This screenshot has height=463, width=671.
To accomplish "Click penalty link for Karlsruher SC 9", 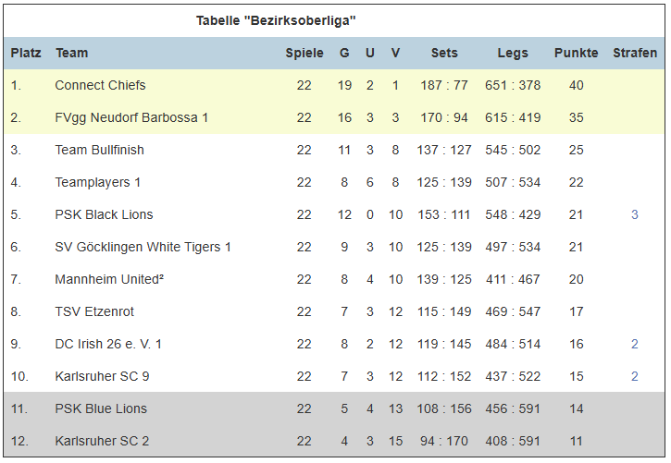I will pyautogui.click(x=635, y=376).
